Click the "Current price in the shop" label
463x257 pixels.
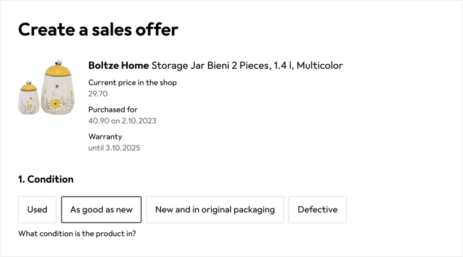tap(132, 83)
